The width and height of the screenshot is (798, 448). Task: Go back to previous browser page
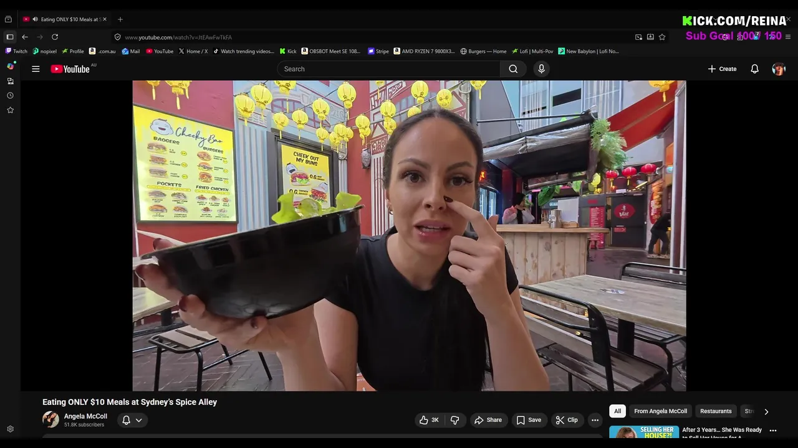coord(25,37)
